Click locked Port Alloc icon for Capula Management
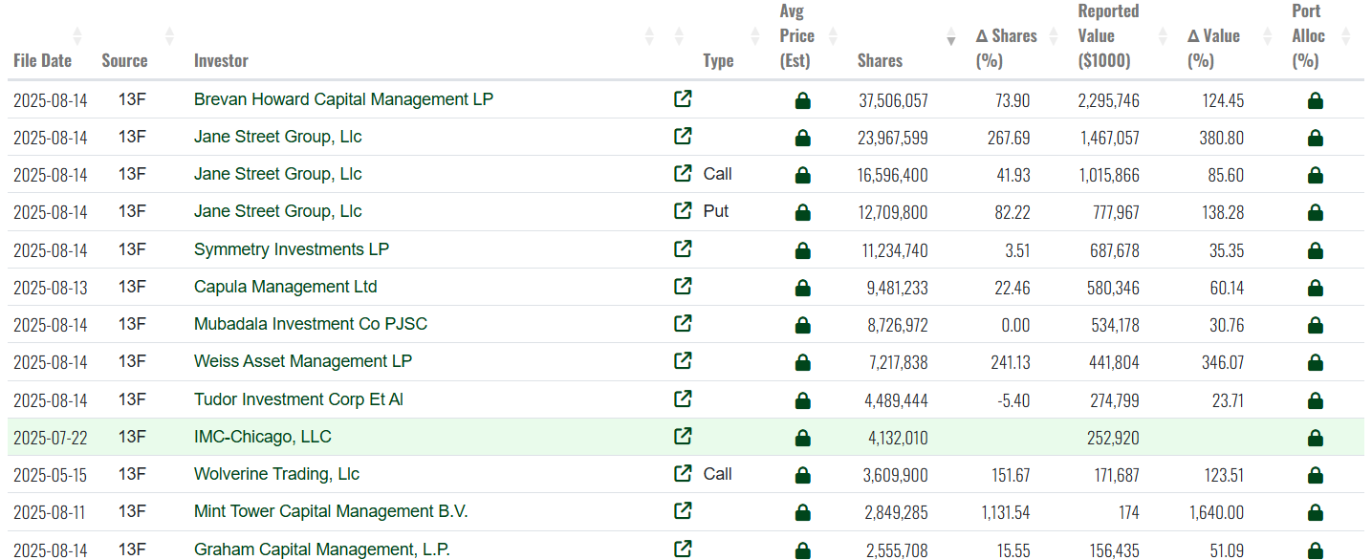Screen dimensions: 1372x560 pyautogui.click(x=1315, y=288)
